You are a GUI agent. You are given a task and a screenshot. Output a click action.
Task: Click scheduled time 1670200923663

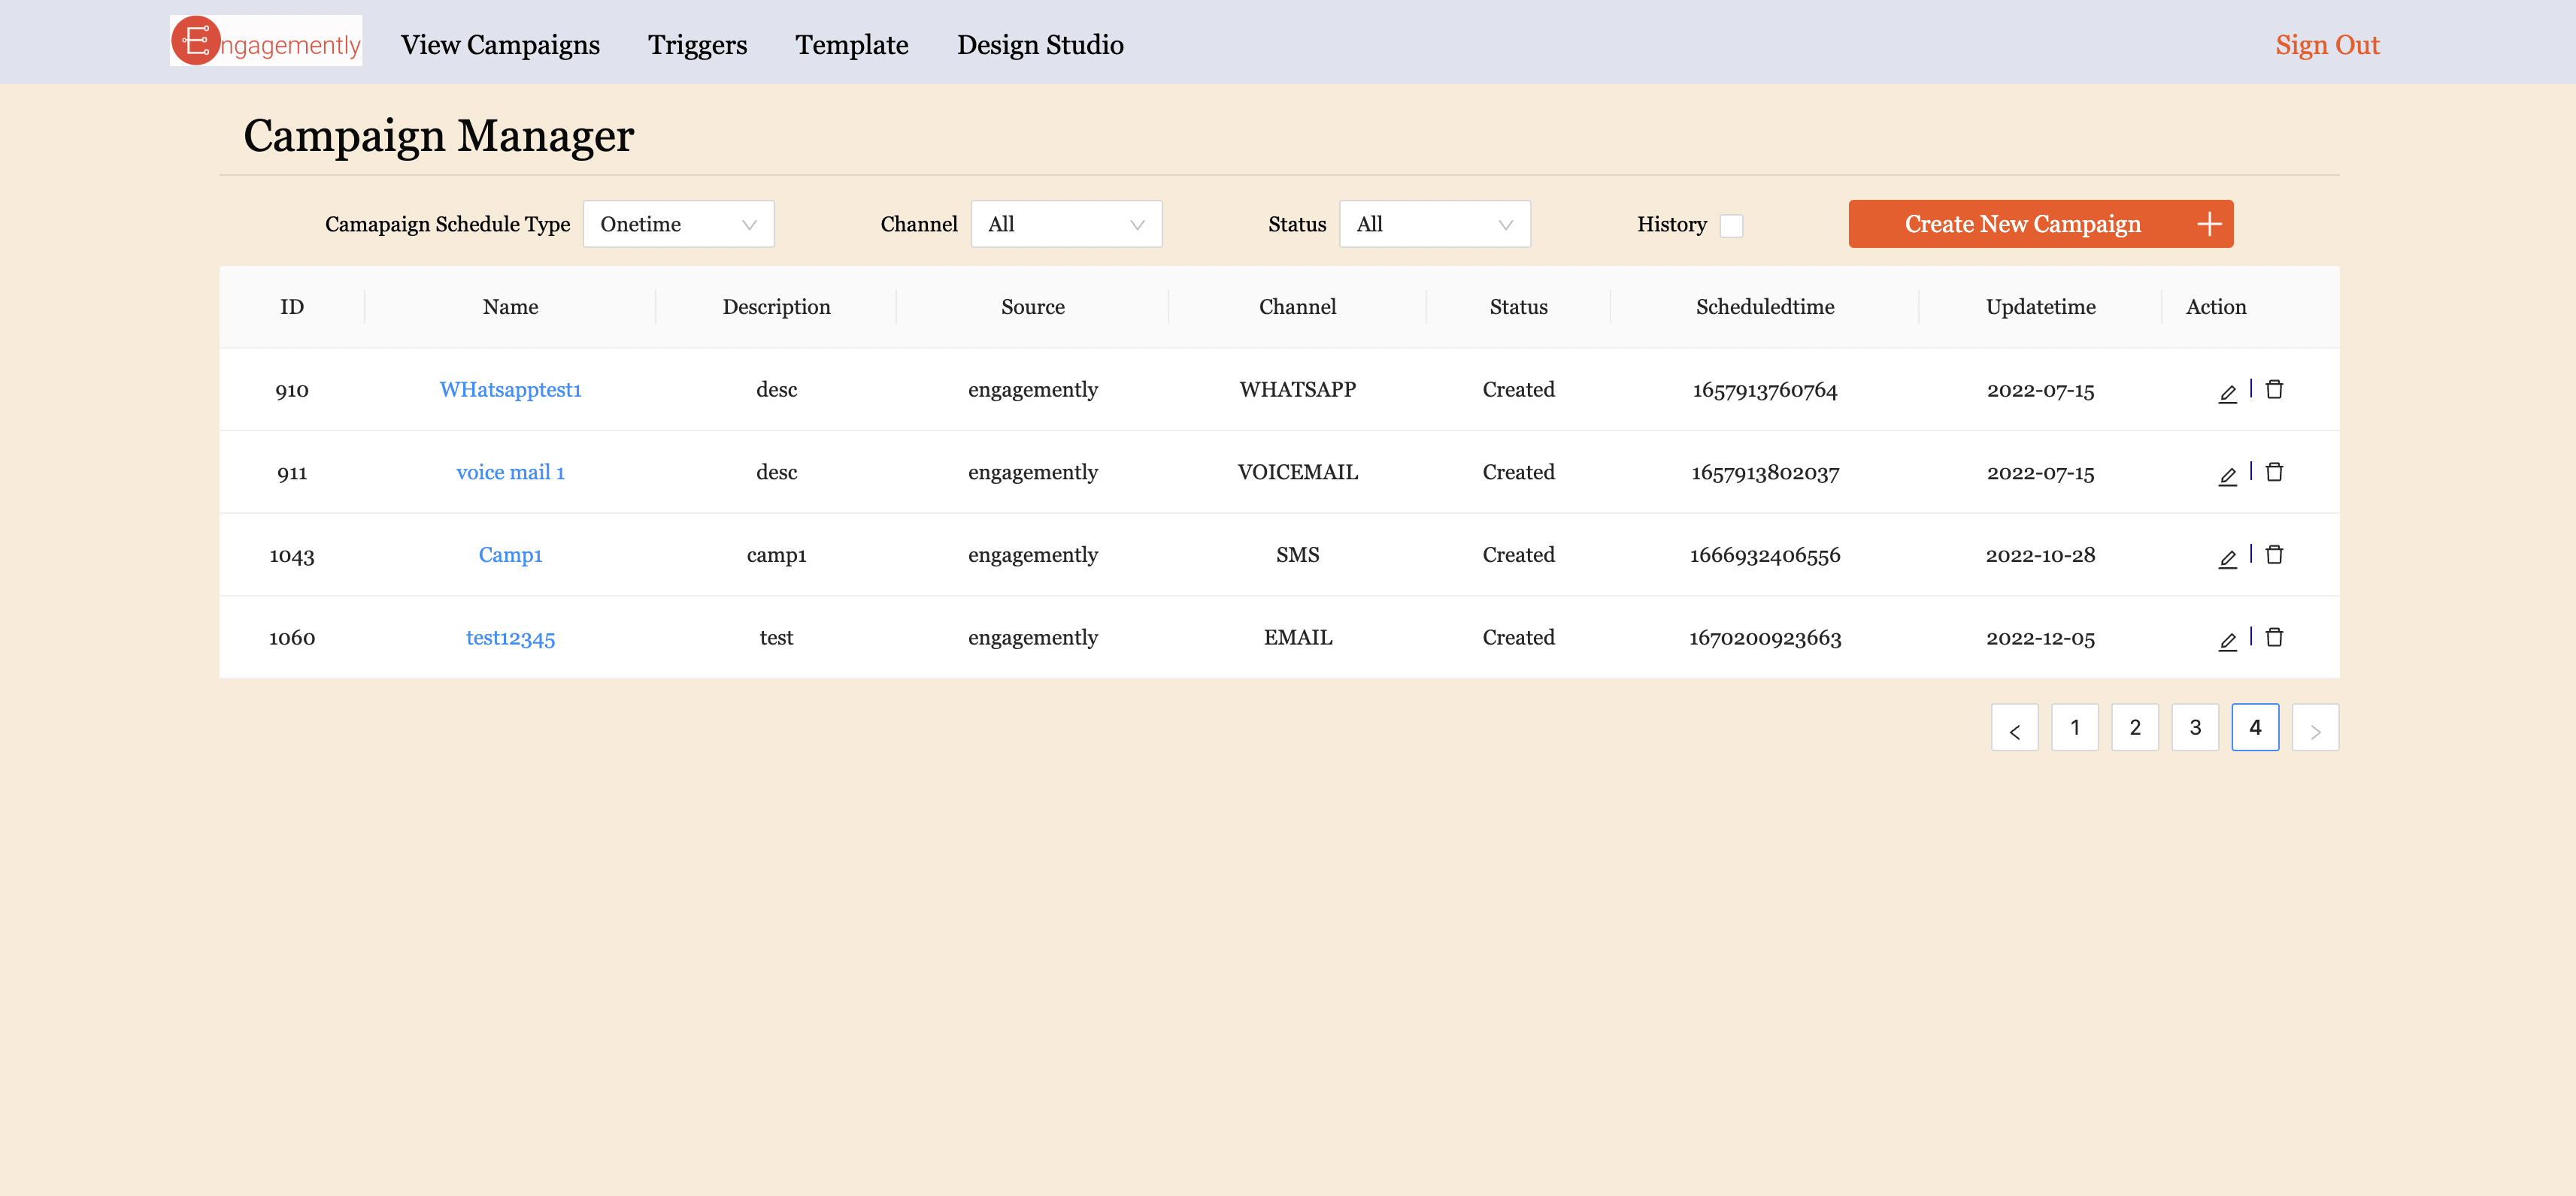click(x=1765, y=639)
